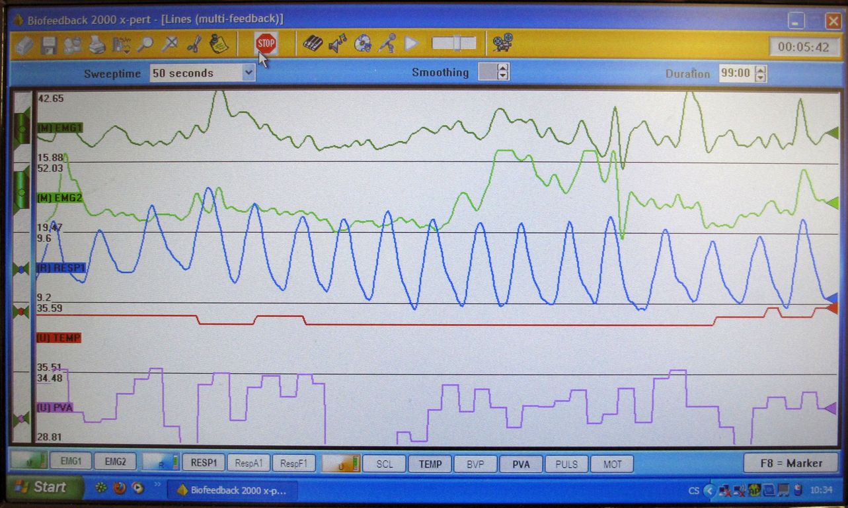Select Biofeedback 2000 x-p... taskbar item

[231, 490]
